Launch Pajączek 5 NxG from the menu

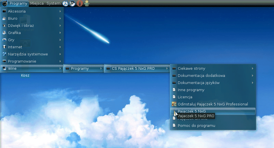pos(213,111)
